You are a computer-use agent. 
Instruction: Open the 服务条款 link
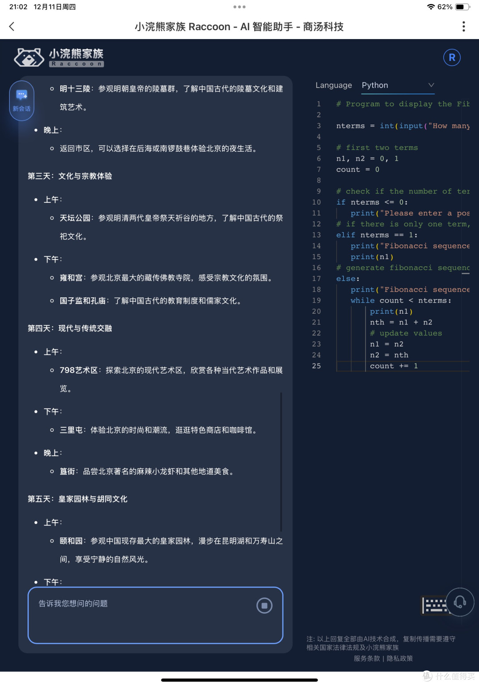click(367, 658)
